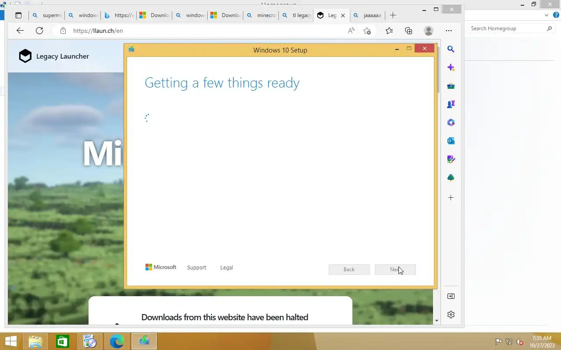
Task: Open the Support link in setup
Action: pyautogui.click(x=196, y=267)
